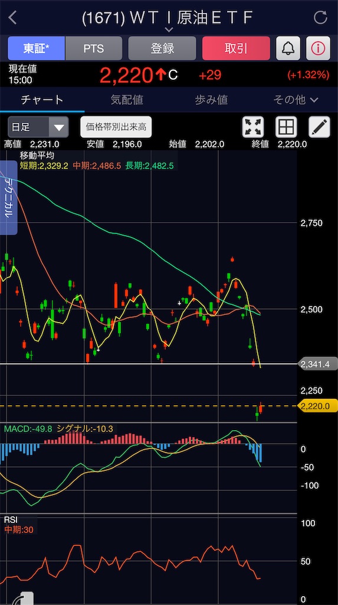This screenshot has width=338, height=605.
Task: Open テクニカル side panel
Action: (x=8, y=198)
